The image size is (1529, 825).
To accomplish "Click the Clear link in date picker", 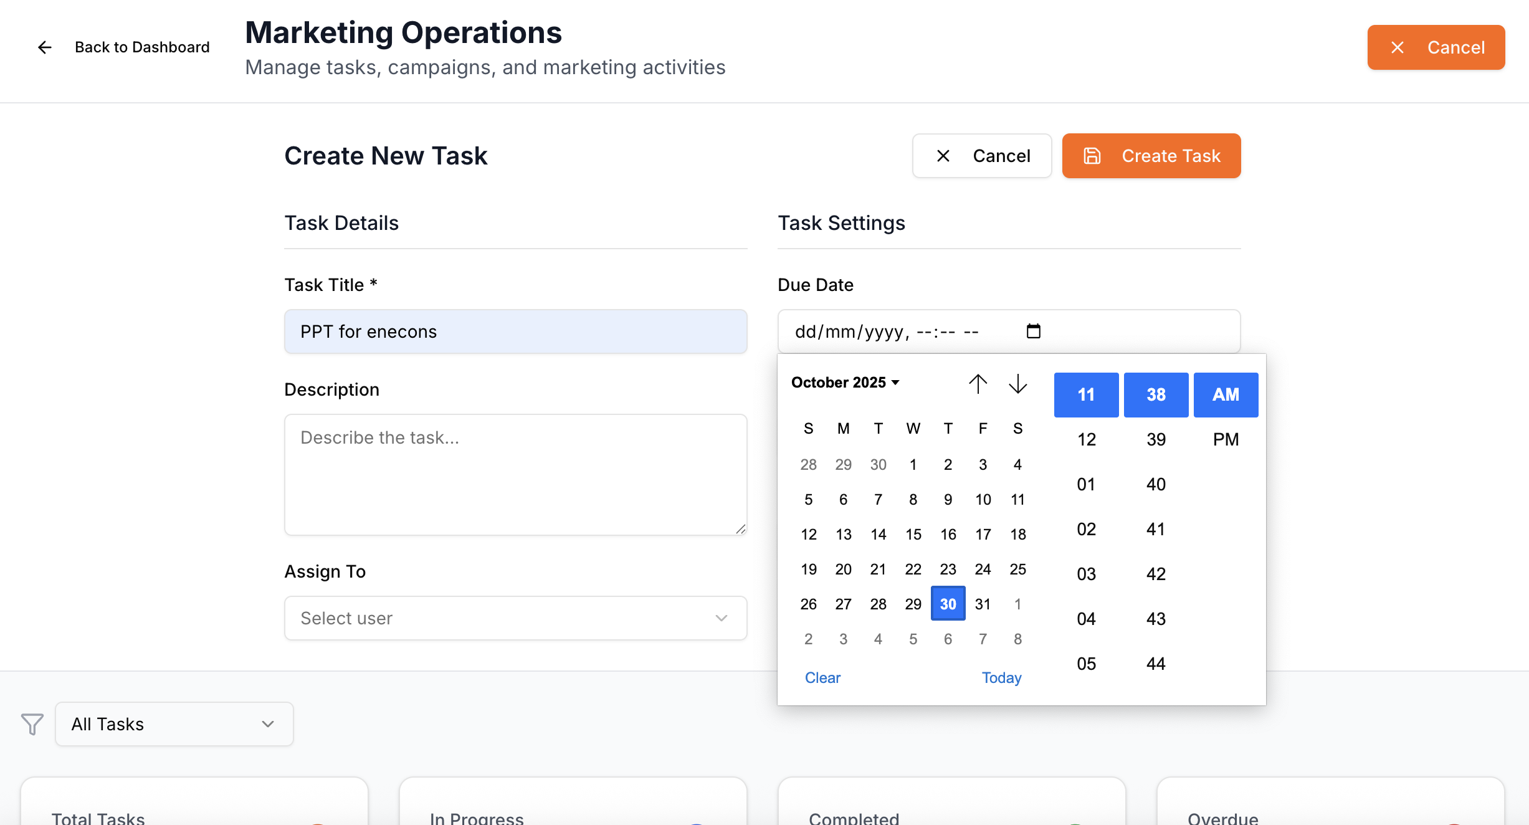I will click(822, 677).
